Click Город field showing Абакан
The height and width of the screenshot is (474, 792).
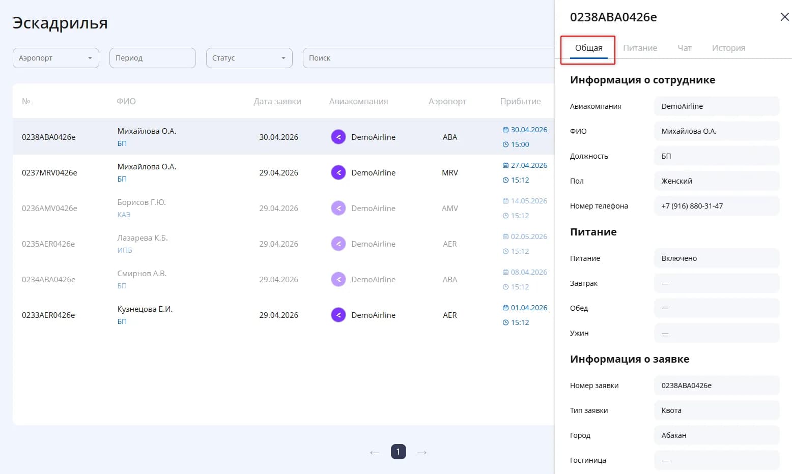[717, 435]
